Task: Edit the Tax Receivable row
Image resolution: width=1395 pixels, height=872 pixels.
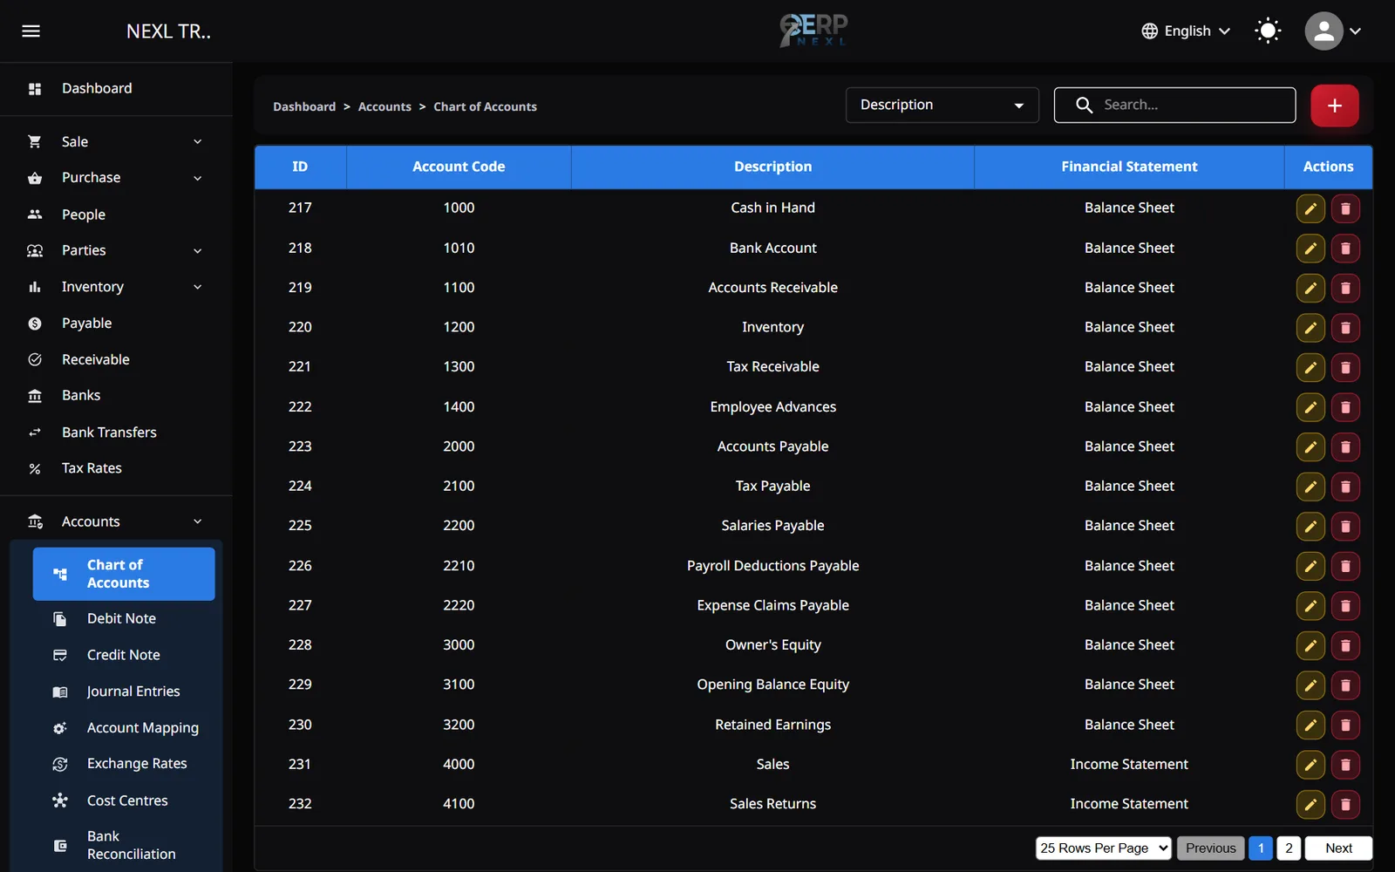Action: 1310,367
